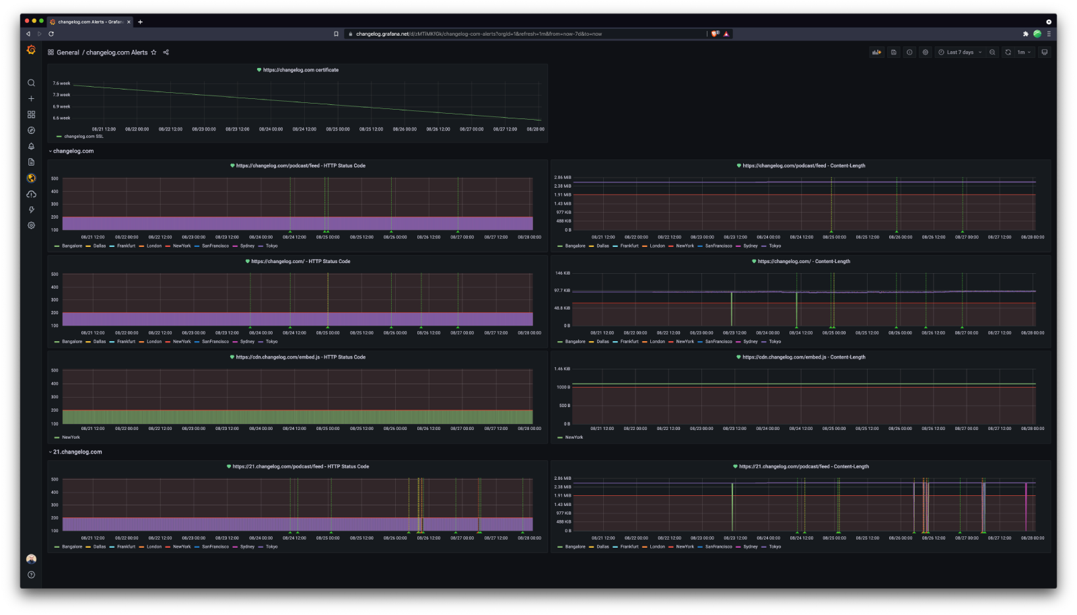1077x615 pixels.
Task: Select the Create (+) icon in the sidebar
Action: point(31,98)
